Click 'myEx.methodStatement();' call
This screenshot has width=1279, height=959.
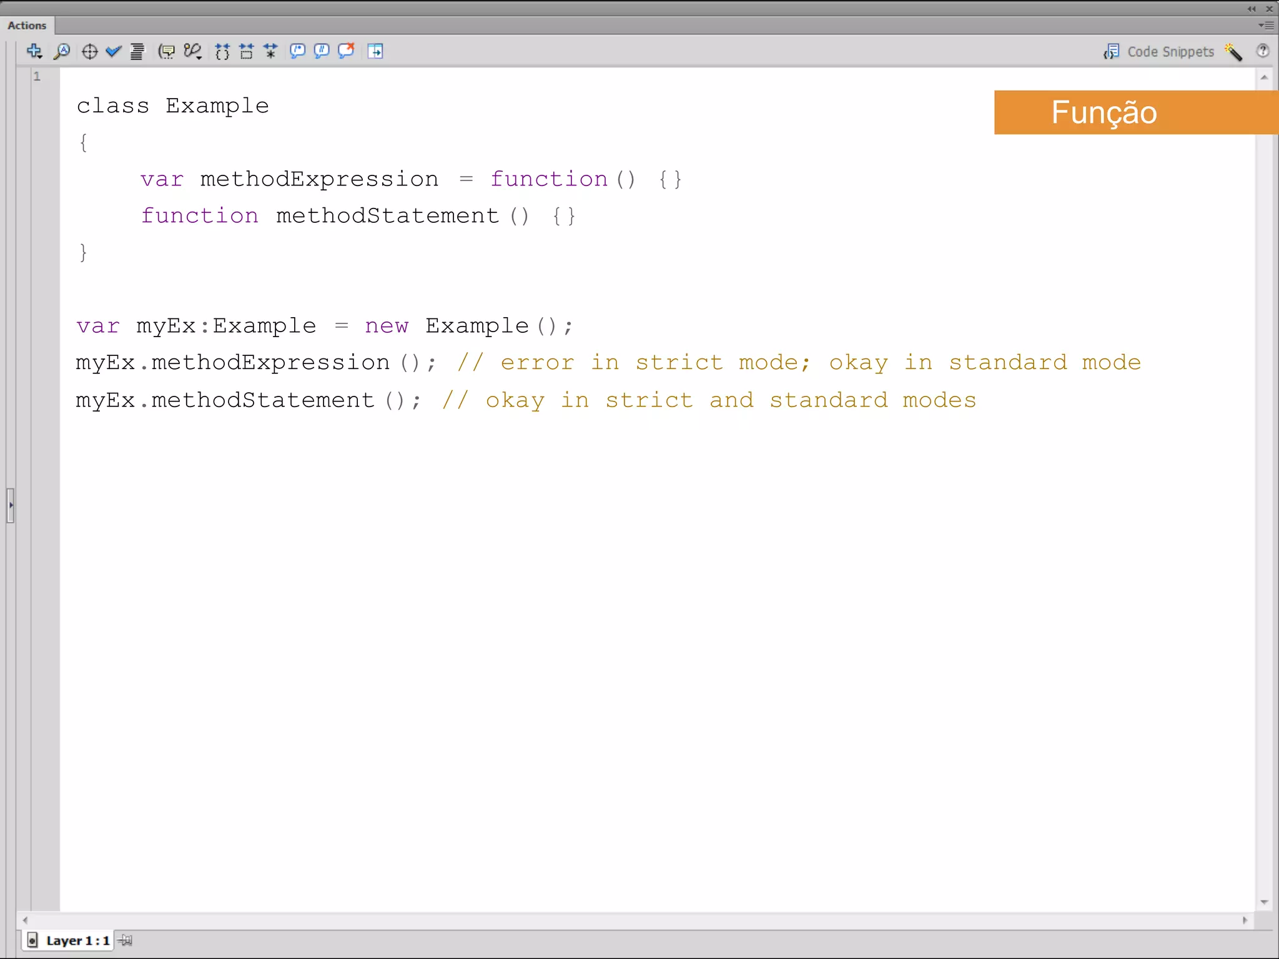click(x=248, y=400)
